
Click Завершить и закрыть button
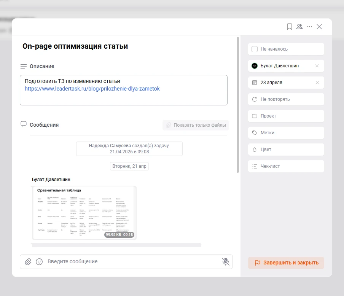tap(286, 263)
